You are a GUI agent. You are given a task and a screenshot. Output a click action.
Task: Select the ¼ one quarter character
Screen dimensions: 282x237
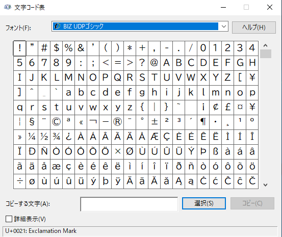click(x=32, y=137)
